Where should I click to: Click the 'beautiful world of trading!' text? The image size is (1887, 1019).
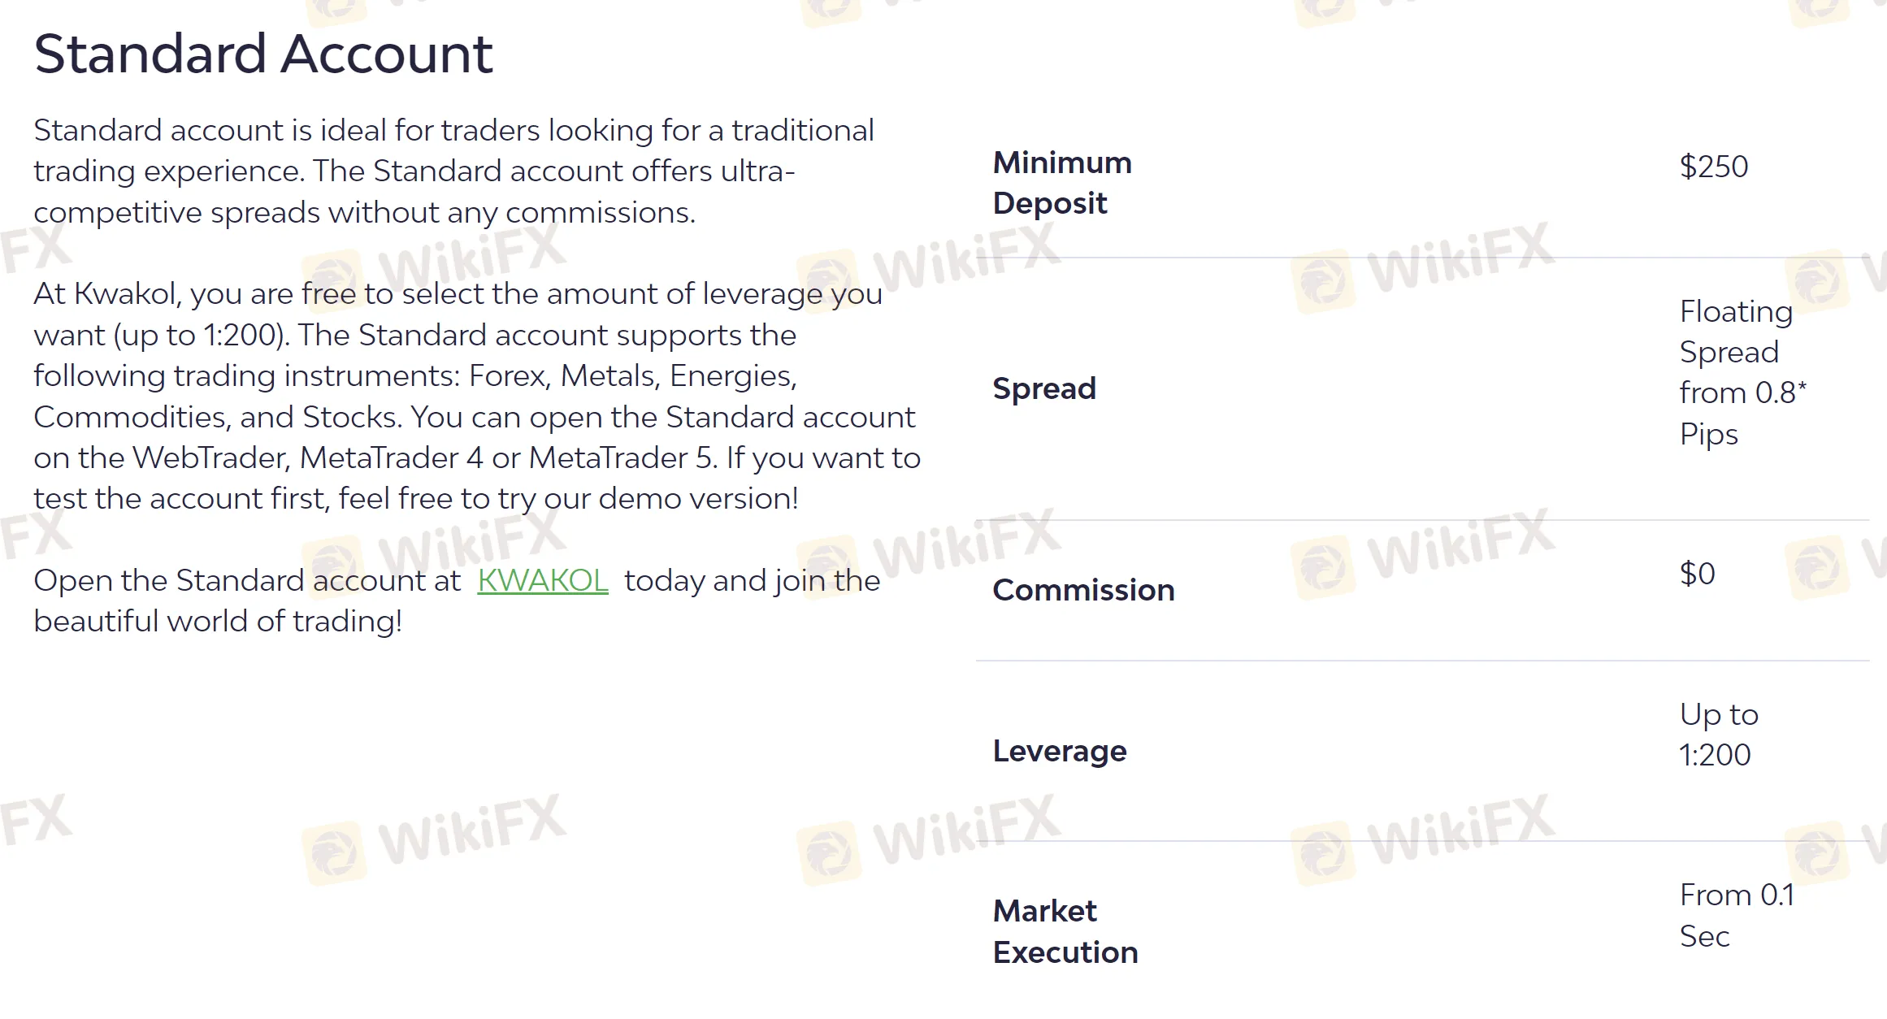coord(218,621)
